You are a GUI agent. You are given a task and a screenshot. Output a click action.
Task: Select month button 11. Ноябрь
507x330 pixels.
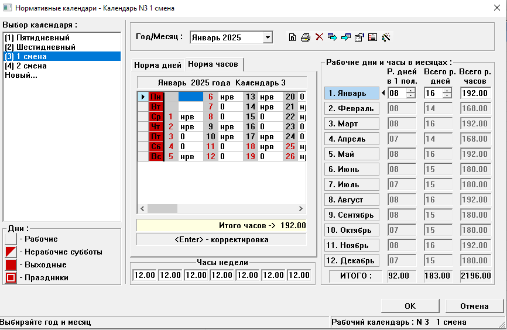click(351, 245)
